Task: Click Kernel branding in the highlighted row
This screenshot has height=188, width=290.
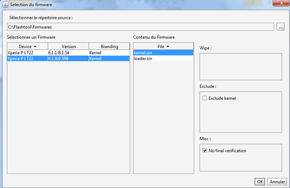Action: (109, 58)
